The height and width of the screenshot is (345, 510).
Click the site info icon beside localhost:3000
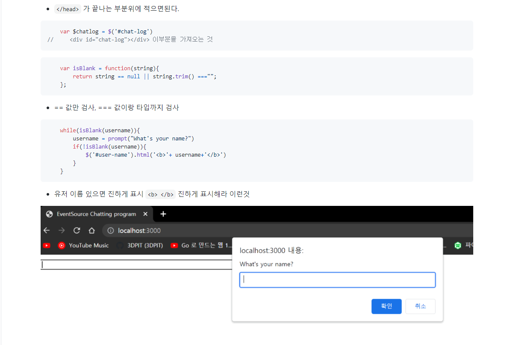click(111, 231)
